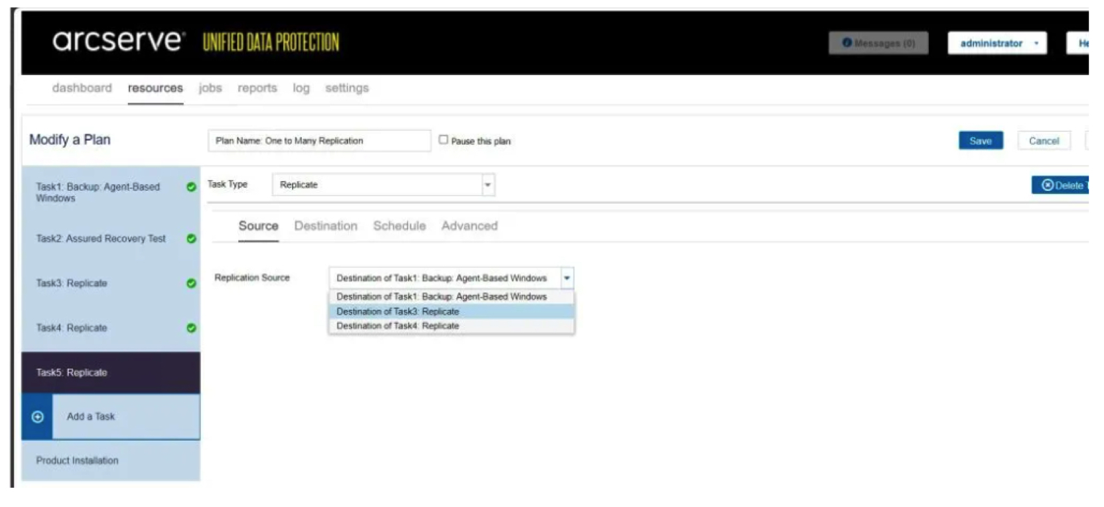Select Task3: Replicate in task list
1104x507 pixels.
111,283
